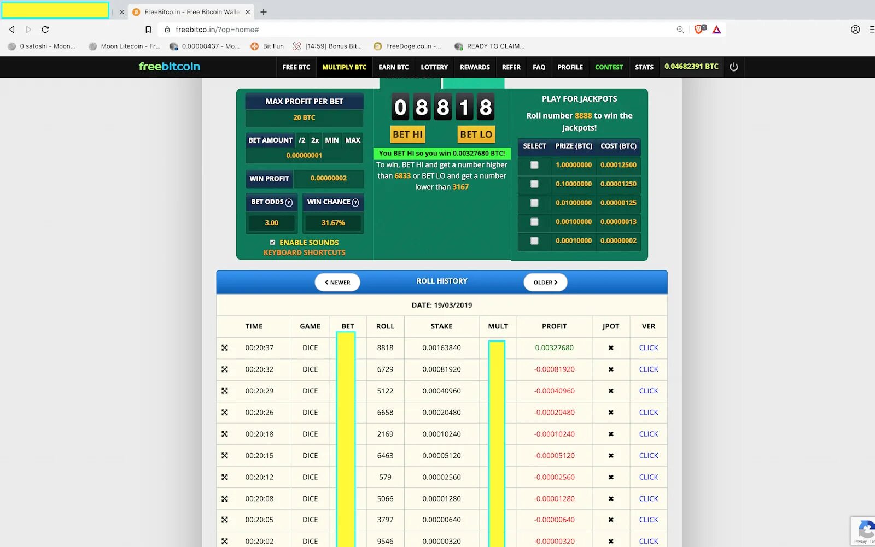875x547 pixels.
Task: Expand the 00:20:29 roll row icon
Action: pyautogui.click(x=225, y=391)
